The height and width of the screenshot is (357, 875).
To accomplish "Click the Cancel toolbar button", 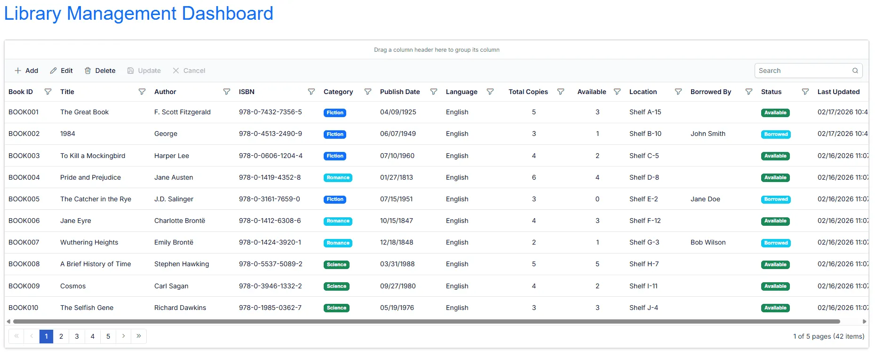I will 189,71.
